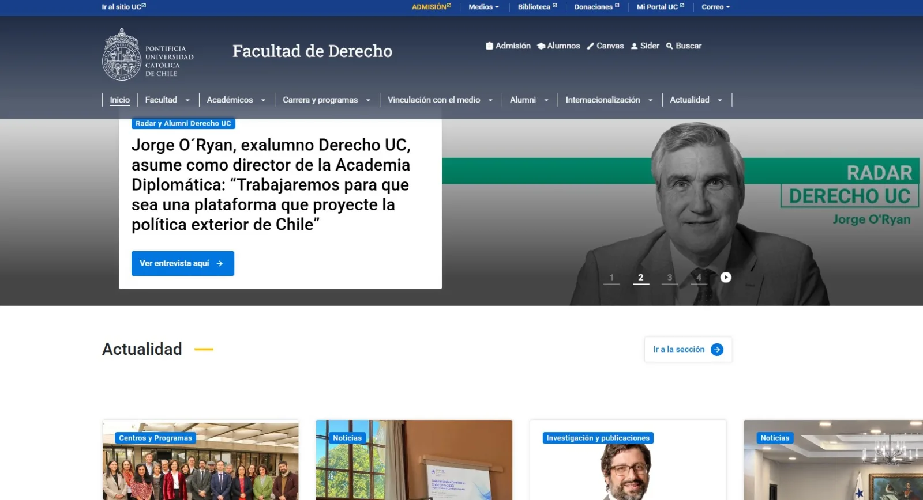Click external link icon next to Mi Portal UC
This screenshot has width=923, height=500.
click(682, 6)
